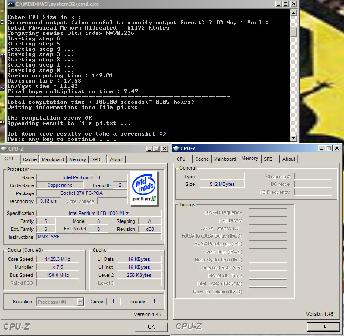Click the Code Name field 'Coppermine'

(60, 185)
